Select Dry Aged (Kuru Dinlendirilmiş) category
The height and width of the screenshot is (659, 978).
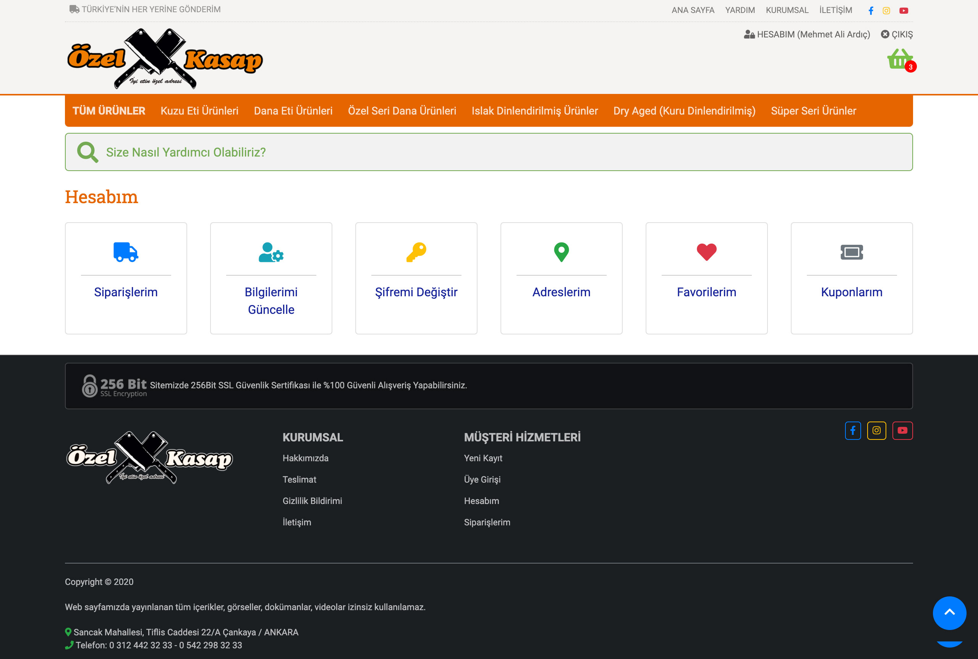click(684, 111)
